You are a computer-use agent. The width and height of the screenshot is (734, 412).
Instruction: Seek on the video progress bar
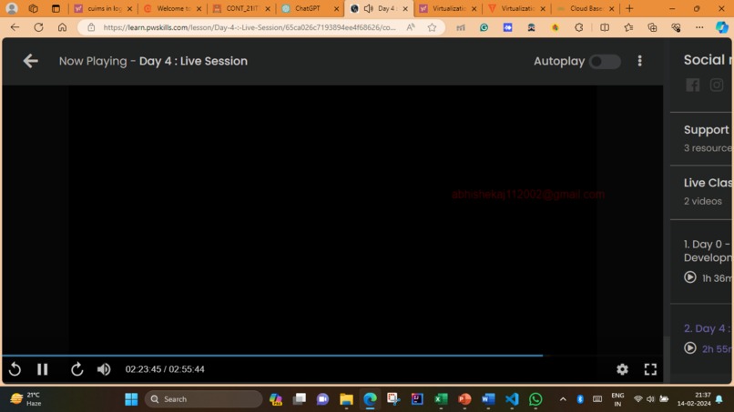[x=332, y=356]
